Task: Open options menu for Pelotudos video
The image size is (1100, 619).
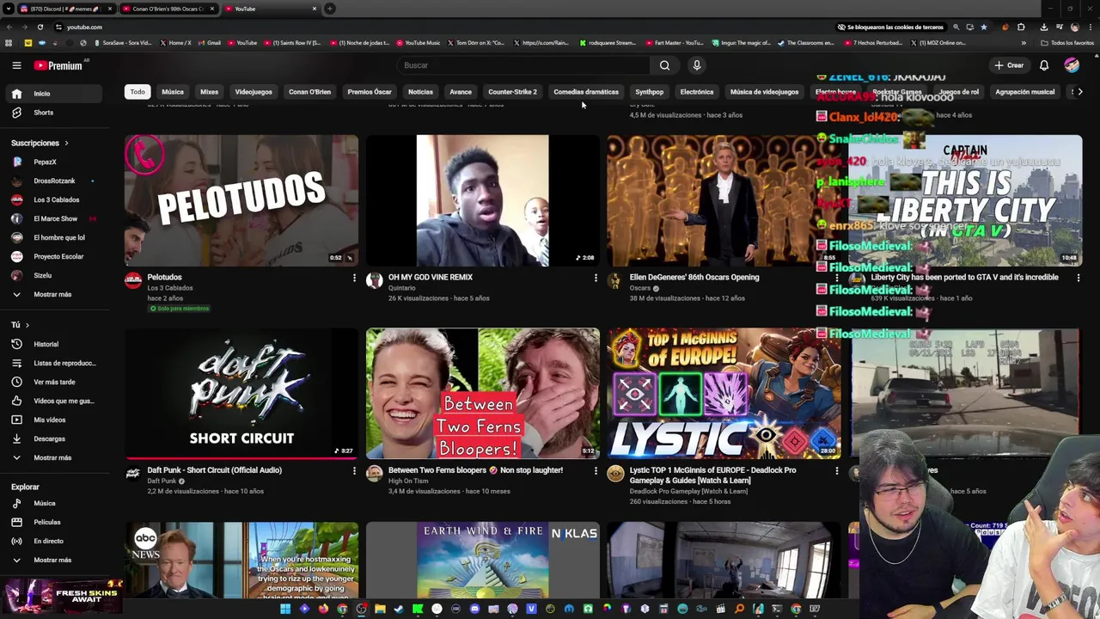Action: pyautogui.click(x=354, y=278)
